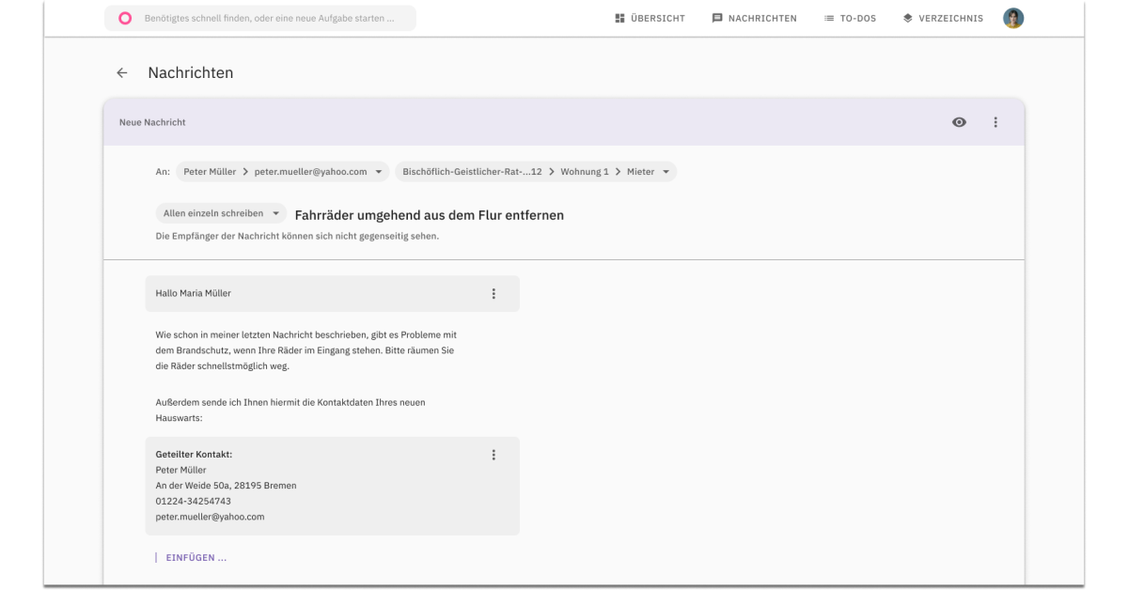Expand the Peter Müller recipient dropdown arrow
This screenshot has width=1128, height=590.
click(x=378, y=172)
